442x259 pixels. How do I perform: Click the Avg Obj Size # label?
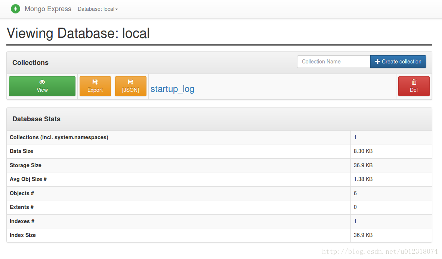tap(28, 179)
